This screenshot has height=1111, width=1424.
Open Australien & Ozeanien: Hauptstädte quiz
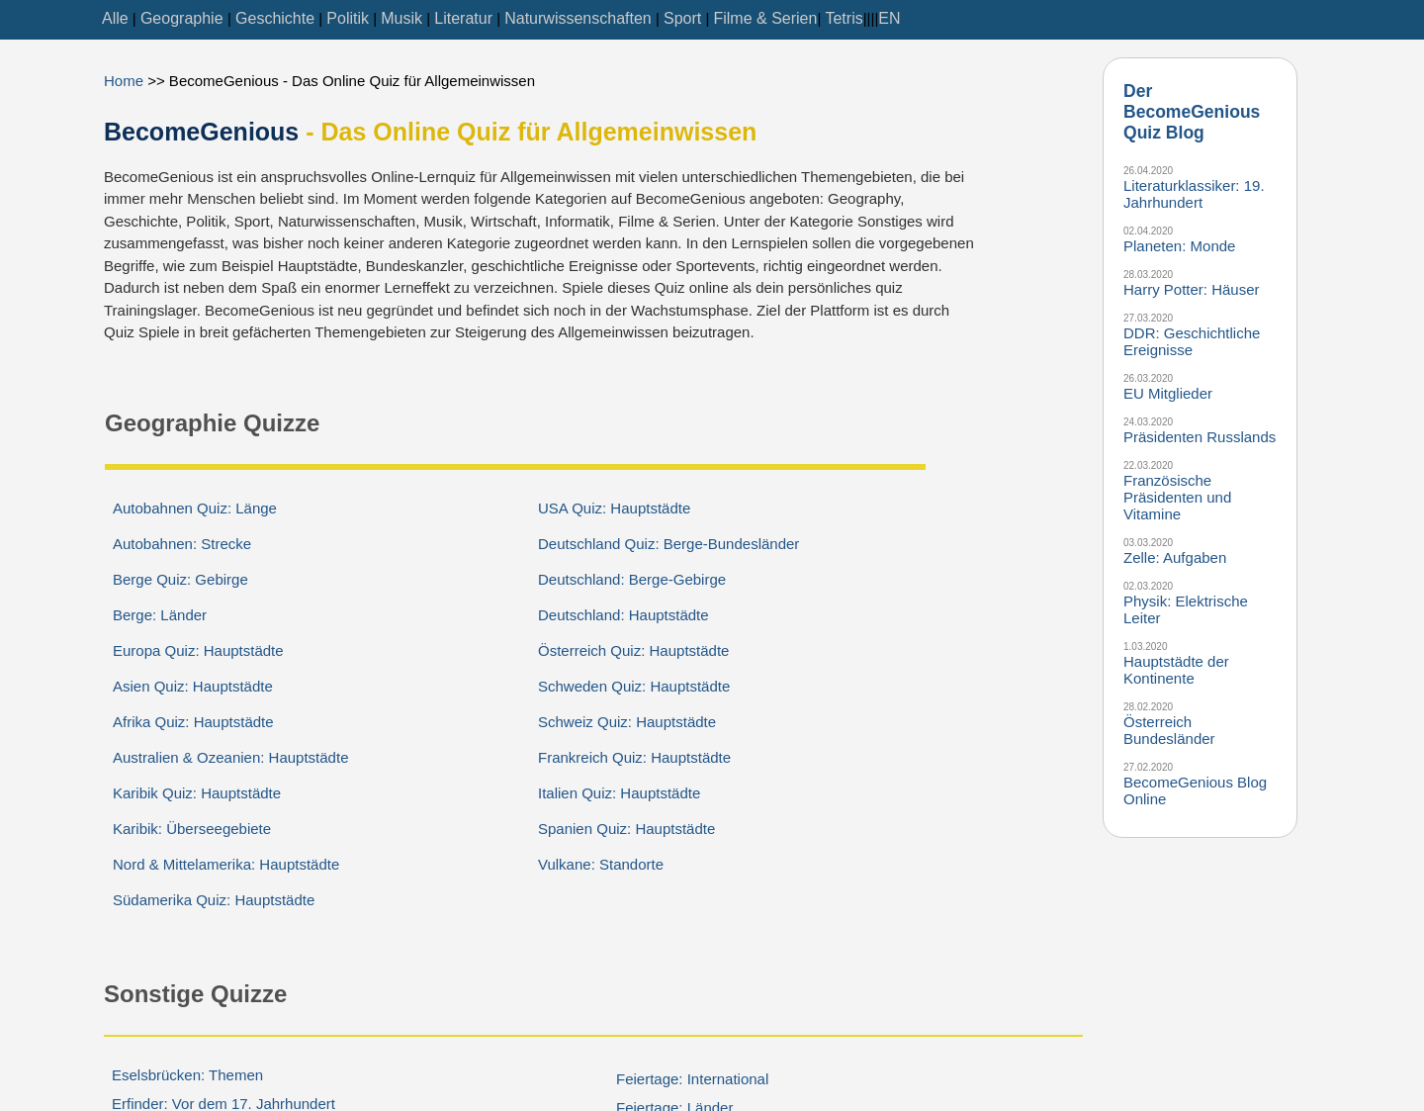(230, 758)
